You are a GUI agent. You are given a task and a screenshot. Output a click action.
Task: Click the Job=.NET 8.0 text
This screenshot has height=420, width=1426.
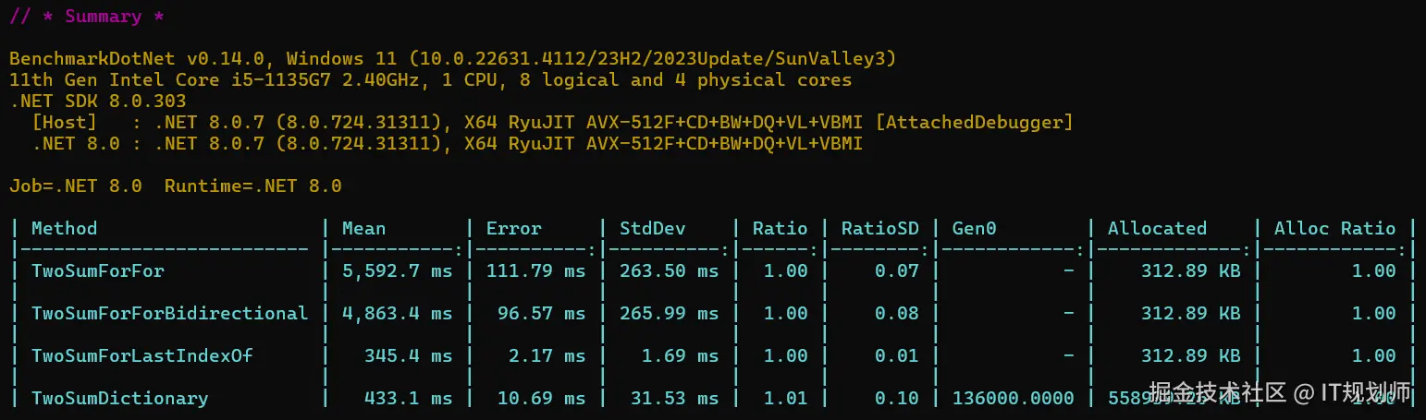click(x=75, y=186)
